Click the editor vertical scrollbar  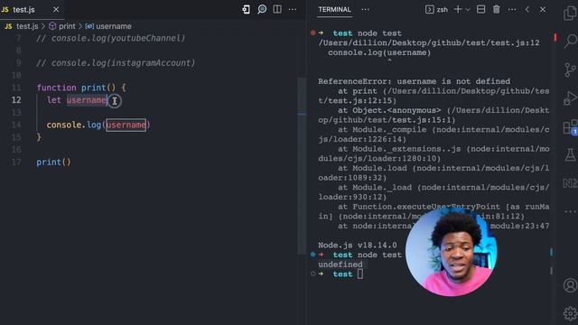(302, 166)
